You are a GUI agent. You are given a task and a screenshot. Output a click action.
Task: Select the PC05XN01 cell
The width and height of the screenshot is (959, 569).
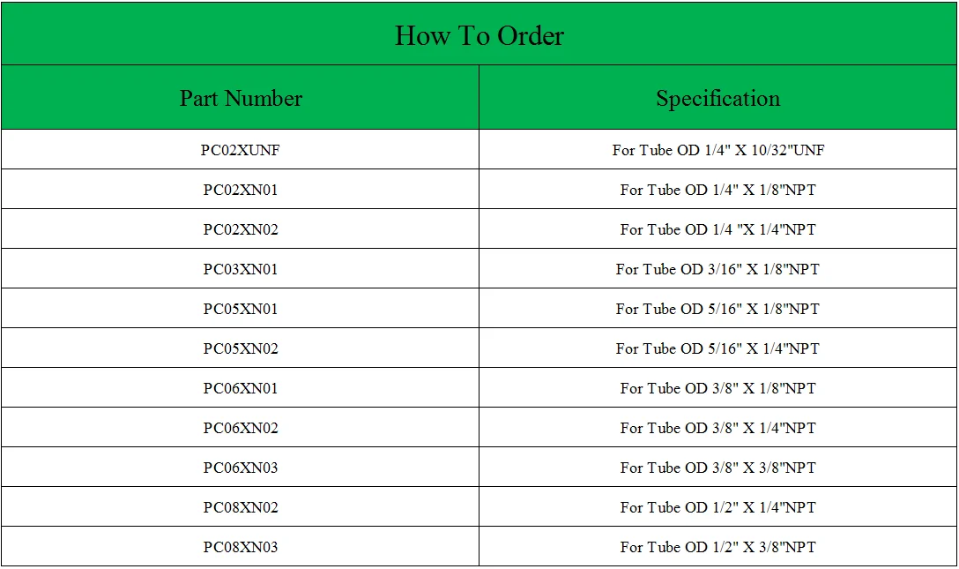(x=241, y=309)
